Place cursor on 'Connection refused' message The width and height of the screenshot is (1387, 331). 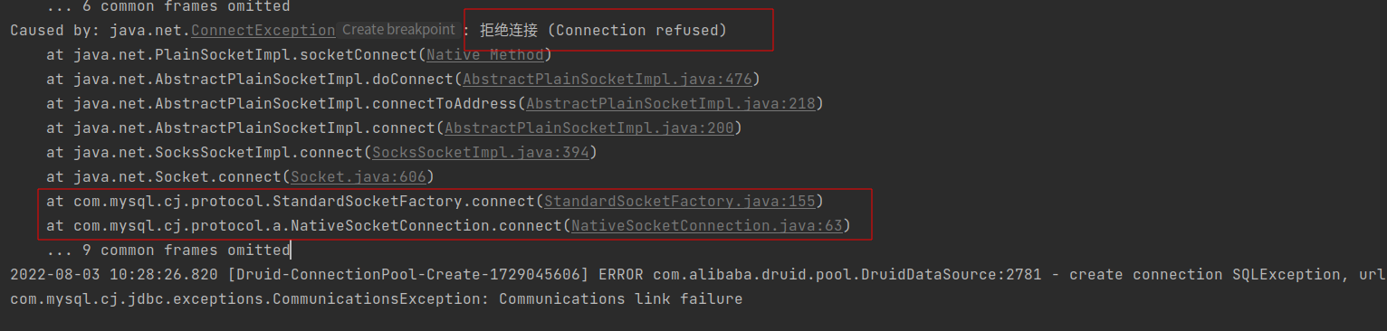pos(638,31)
